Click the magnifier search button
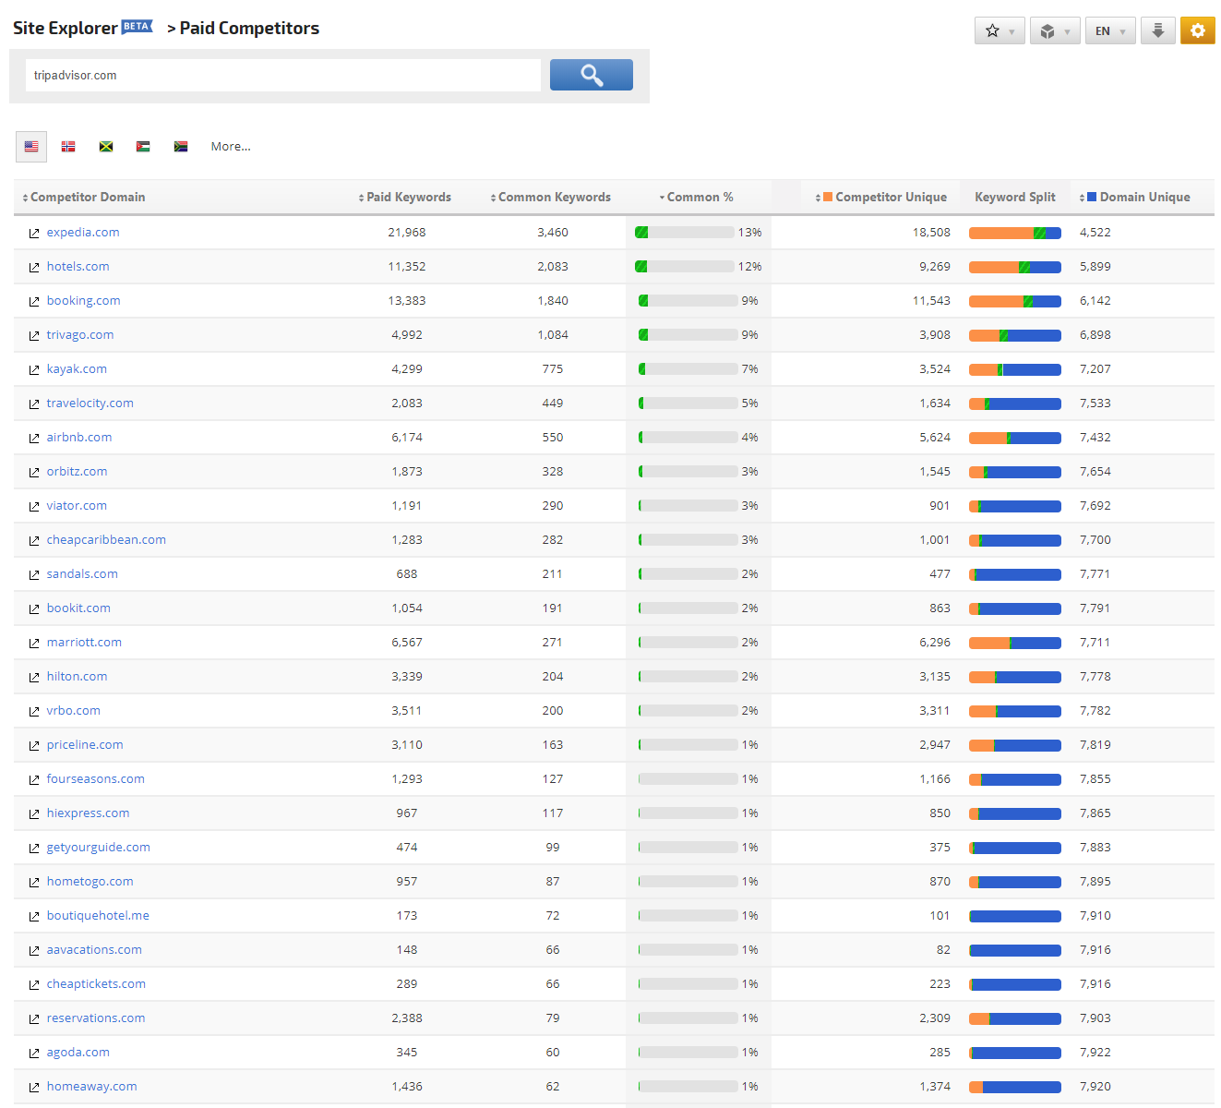The height and width of the screenshot is (1108, 1221). click(591, 75)
